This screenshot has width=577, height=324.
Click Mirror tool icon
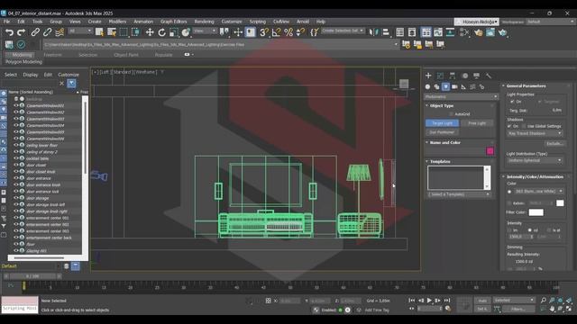click(373, 32)
